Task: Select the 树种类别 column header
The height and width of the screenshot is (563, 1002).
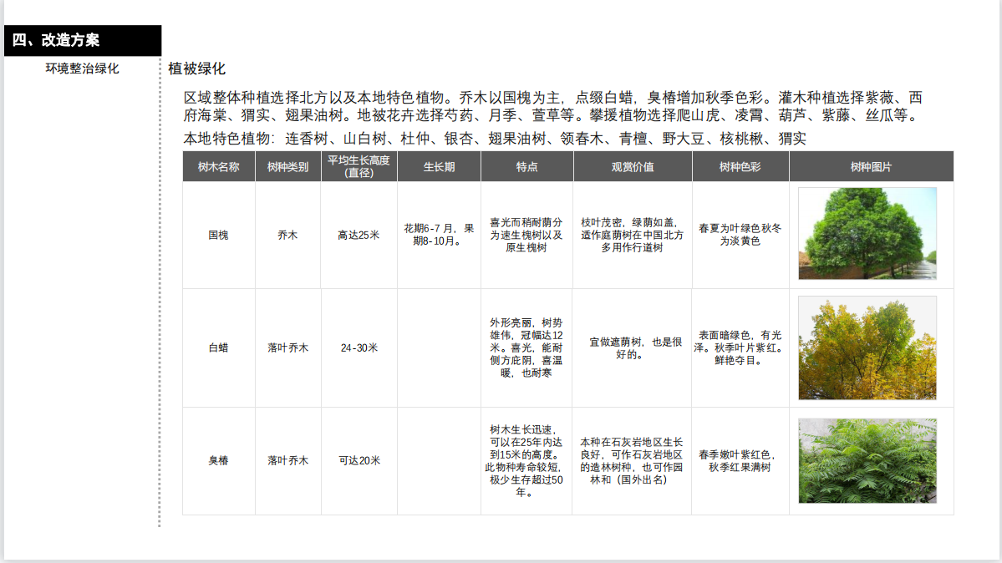Action: (287, 166)
